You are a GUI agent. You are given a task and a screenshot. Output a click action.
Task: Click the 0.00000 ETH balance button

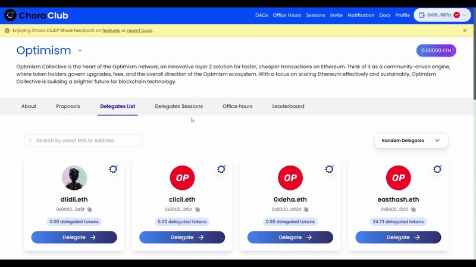tap(436, 50)
